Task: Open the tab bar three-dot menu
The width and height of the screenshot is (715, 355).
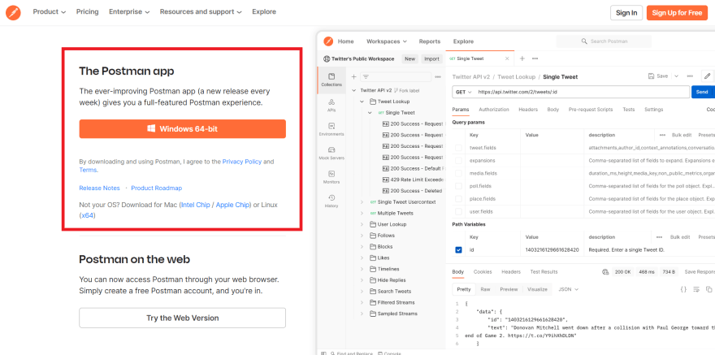Action: tap(535, 58)
